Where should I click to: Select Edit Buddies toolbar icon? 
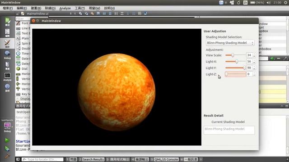[x=92, y=13]
